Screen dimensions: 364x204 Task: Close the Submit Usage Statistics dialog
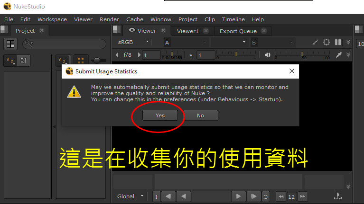292,71
